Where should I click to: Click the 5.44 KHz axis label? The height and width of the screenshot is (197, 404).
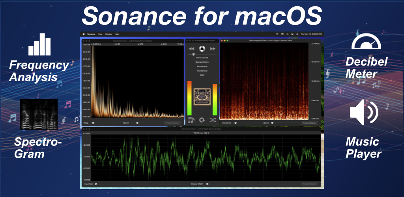(x=316, y=100)
